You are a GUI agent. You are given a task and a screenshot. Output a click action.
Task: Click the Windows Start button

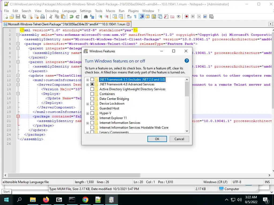click(6, 200)
